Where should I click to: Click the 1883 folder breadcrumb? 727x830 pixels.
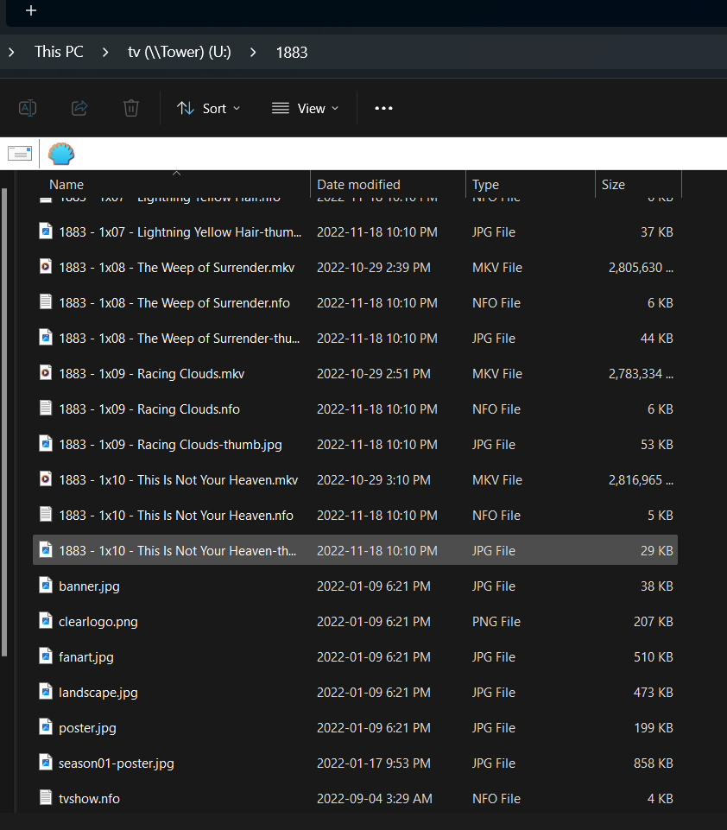pyautogui.click(x=292, y=52)
